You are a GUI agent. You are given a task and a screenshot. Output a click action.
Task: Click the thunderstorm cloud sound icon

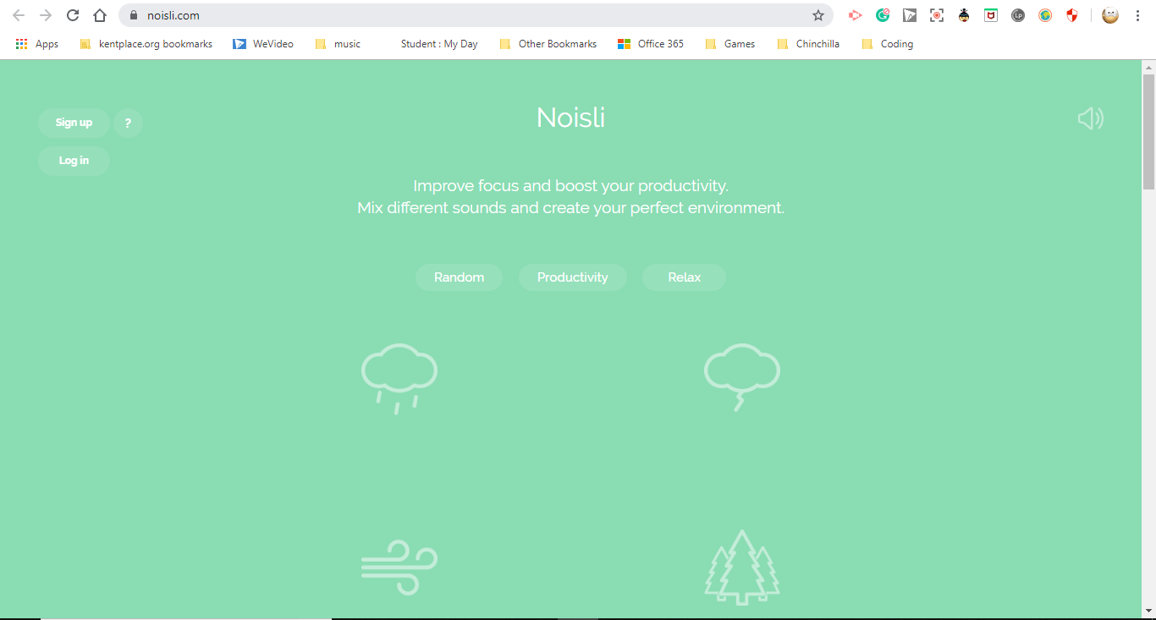coord(742,376)
